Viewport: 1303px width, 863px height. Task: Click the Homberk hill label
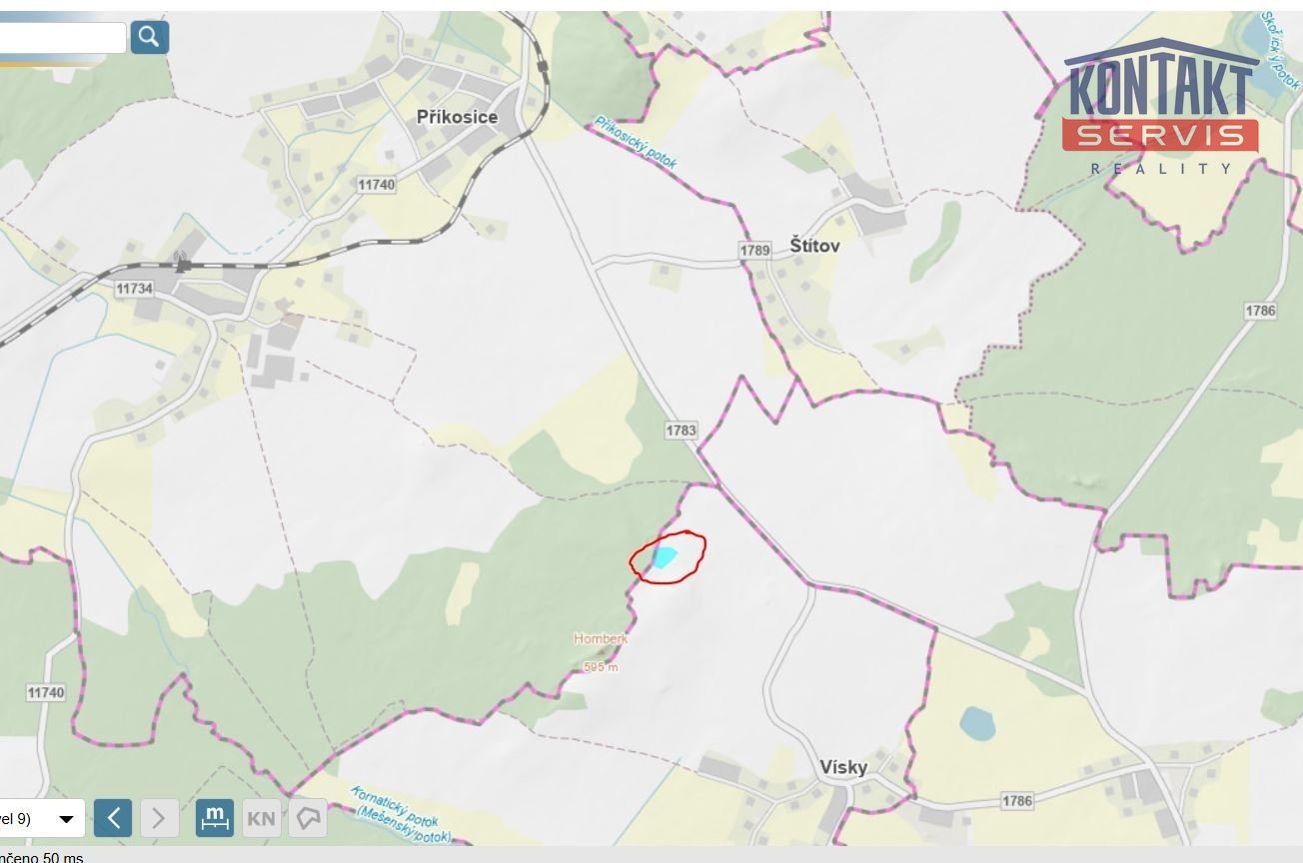[x=601, y=637]
